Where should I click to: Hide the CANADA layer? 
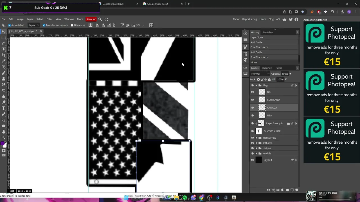[x=252, y=108]
